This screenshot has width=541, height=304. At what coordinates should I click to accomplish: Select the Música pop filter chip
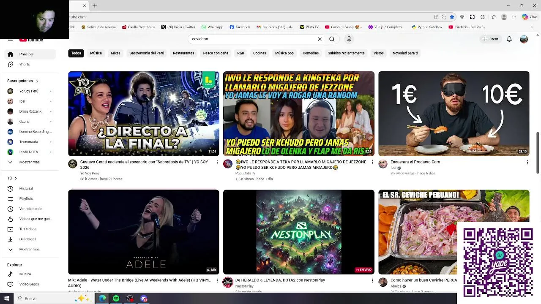pos(284,53)
